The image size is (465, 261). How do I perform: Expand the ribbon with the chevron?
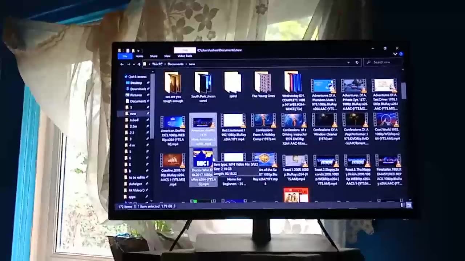(x=395, y=54)
